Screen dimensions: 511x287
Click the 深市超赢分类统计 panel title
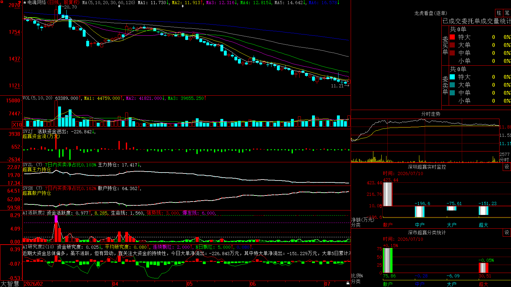(x=427, y=232)
